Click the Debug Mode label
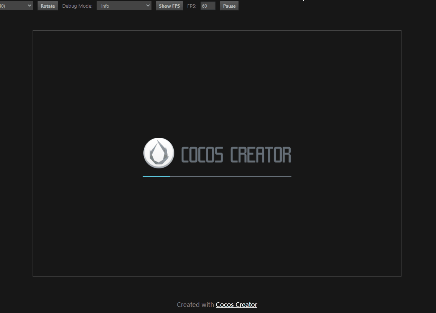Viewport: 436px width, 313px height. [77, 6]
